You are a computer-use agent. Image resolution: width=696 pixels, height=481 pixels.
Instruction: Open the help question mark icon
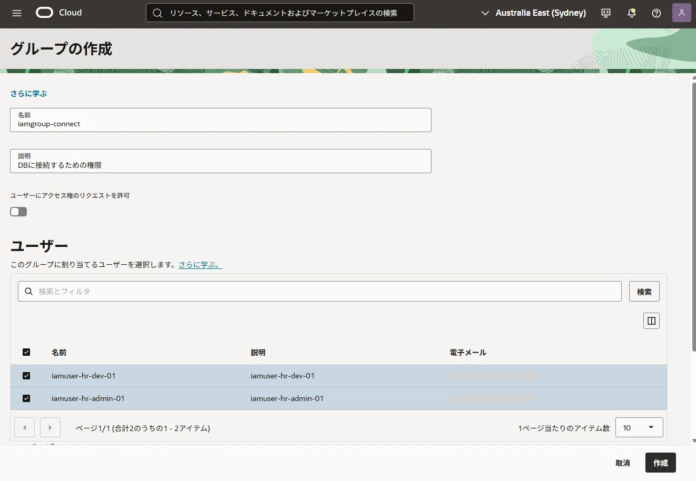656,13
